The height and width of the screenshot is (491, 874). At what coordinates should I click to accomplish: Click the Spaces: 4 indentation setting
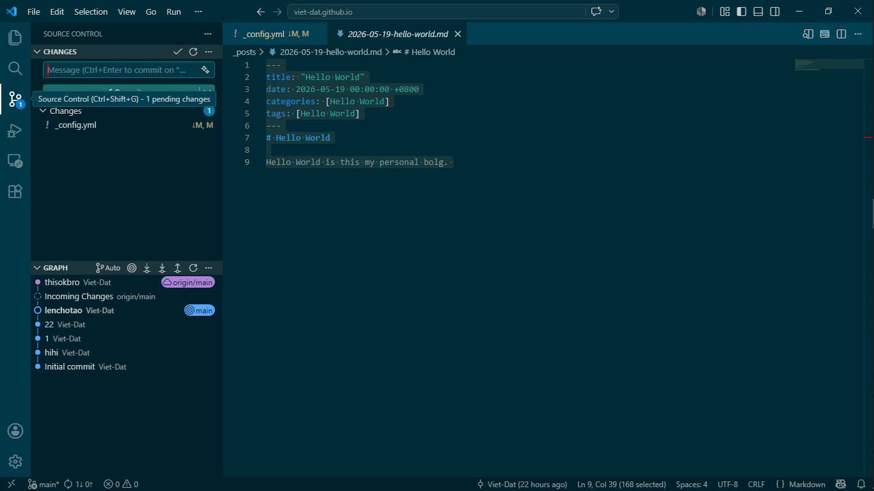[692, 484]
